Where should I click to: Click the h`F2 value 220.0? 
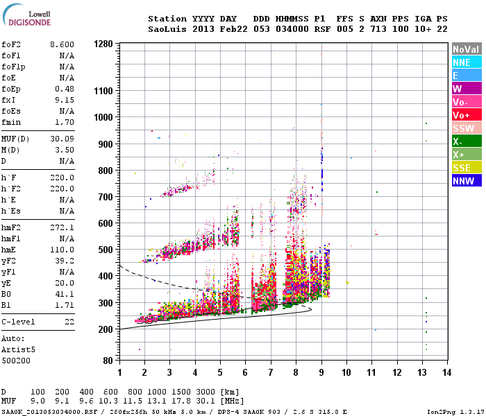click(62, 189)
